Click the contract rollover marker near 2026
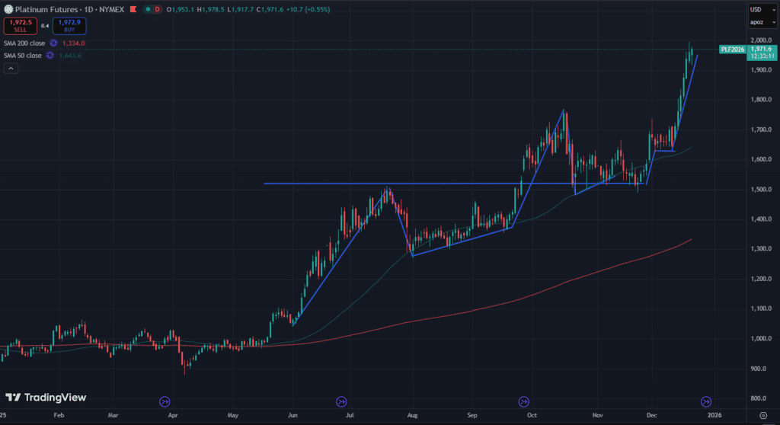Viewport: 780px width, 425px height. pos(706,401)
